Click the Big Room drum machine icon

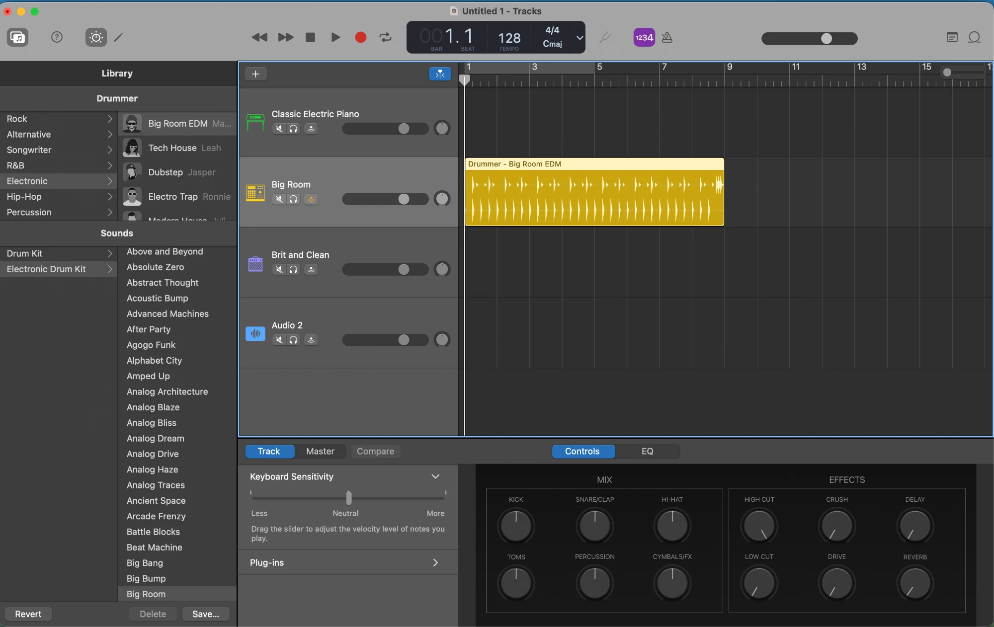pos(255,193)
